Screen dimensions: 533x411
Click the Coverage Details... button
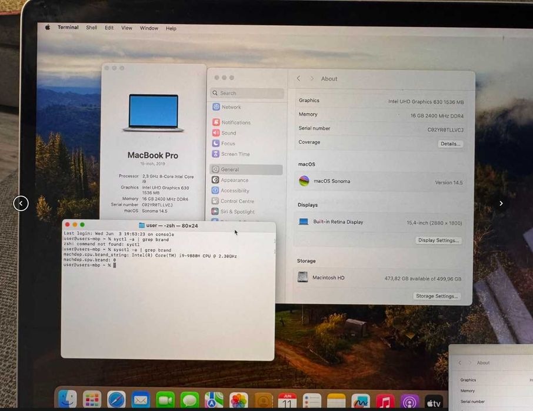[x=451, y=143]
